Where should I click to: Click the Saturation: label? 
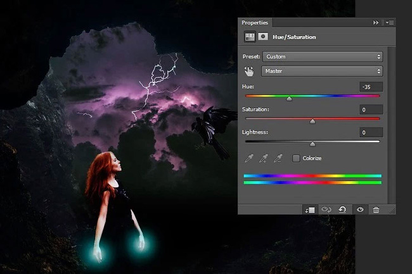255,109
